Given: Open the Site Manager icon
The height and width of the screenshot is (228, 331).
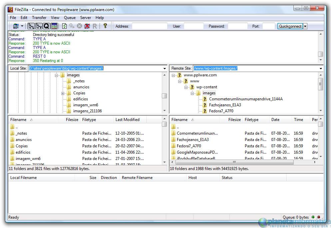Looking at the screenshot, I should pos(16,26).
